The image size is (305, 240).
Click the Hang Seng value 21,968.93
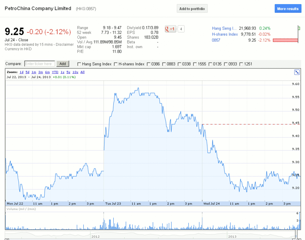click(x=248, y=28)
